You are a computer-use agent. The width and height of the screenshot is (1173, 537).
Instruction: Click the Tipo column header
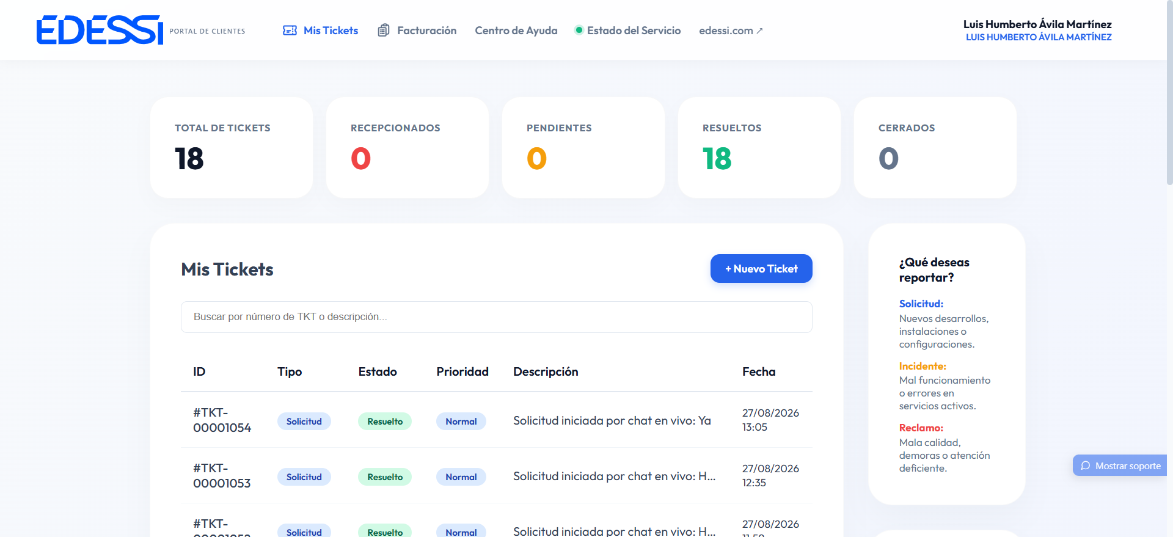pyautogui.click(x=290, y=372)
